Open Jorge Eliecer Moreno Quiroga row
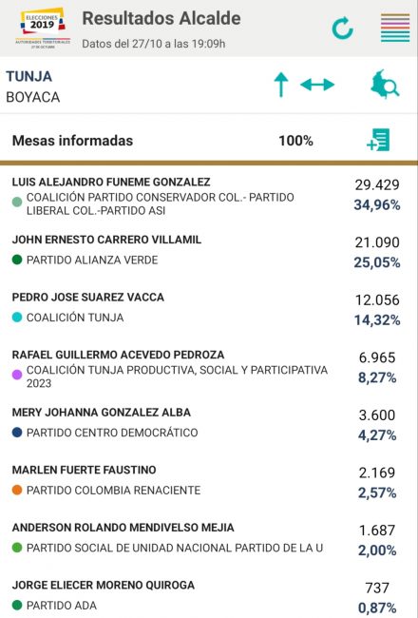418x618 pixels. pyautogui.click(x=209, y=596)
